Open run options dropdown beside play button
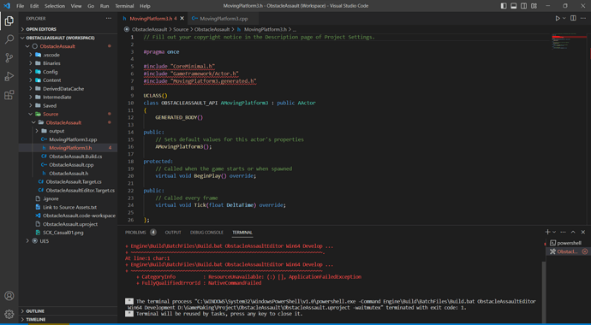The height and width of the screenshot is (325, 591). click(564, 19)
